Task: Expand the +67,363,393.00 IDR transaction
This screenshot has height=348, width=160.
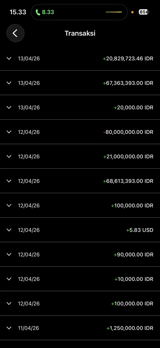Action: (9, 83)
